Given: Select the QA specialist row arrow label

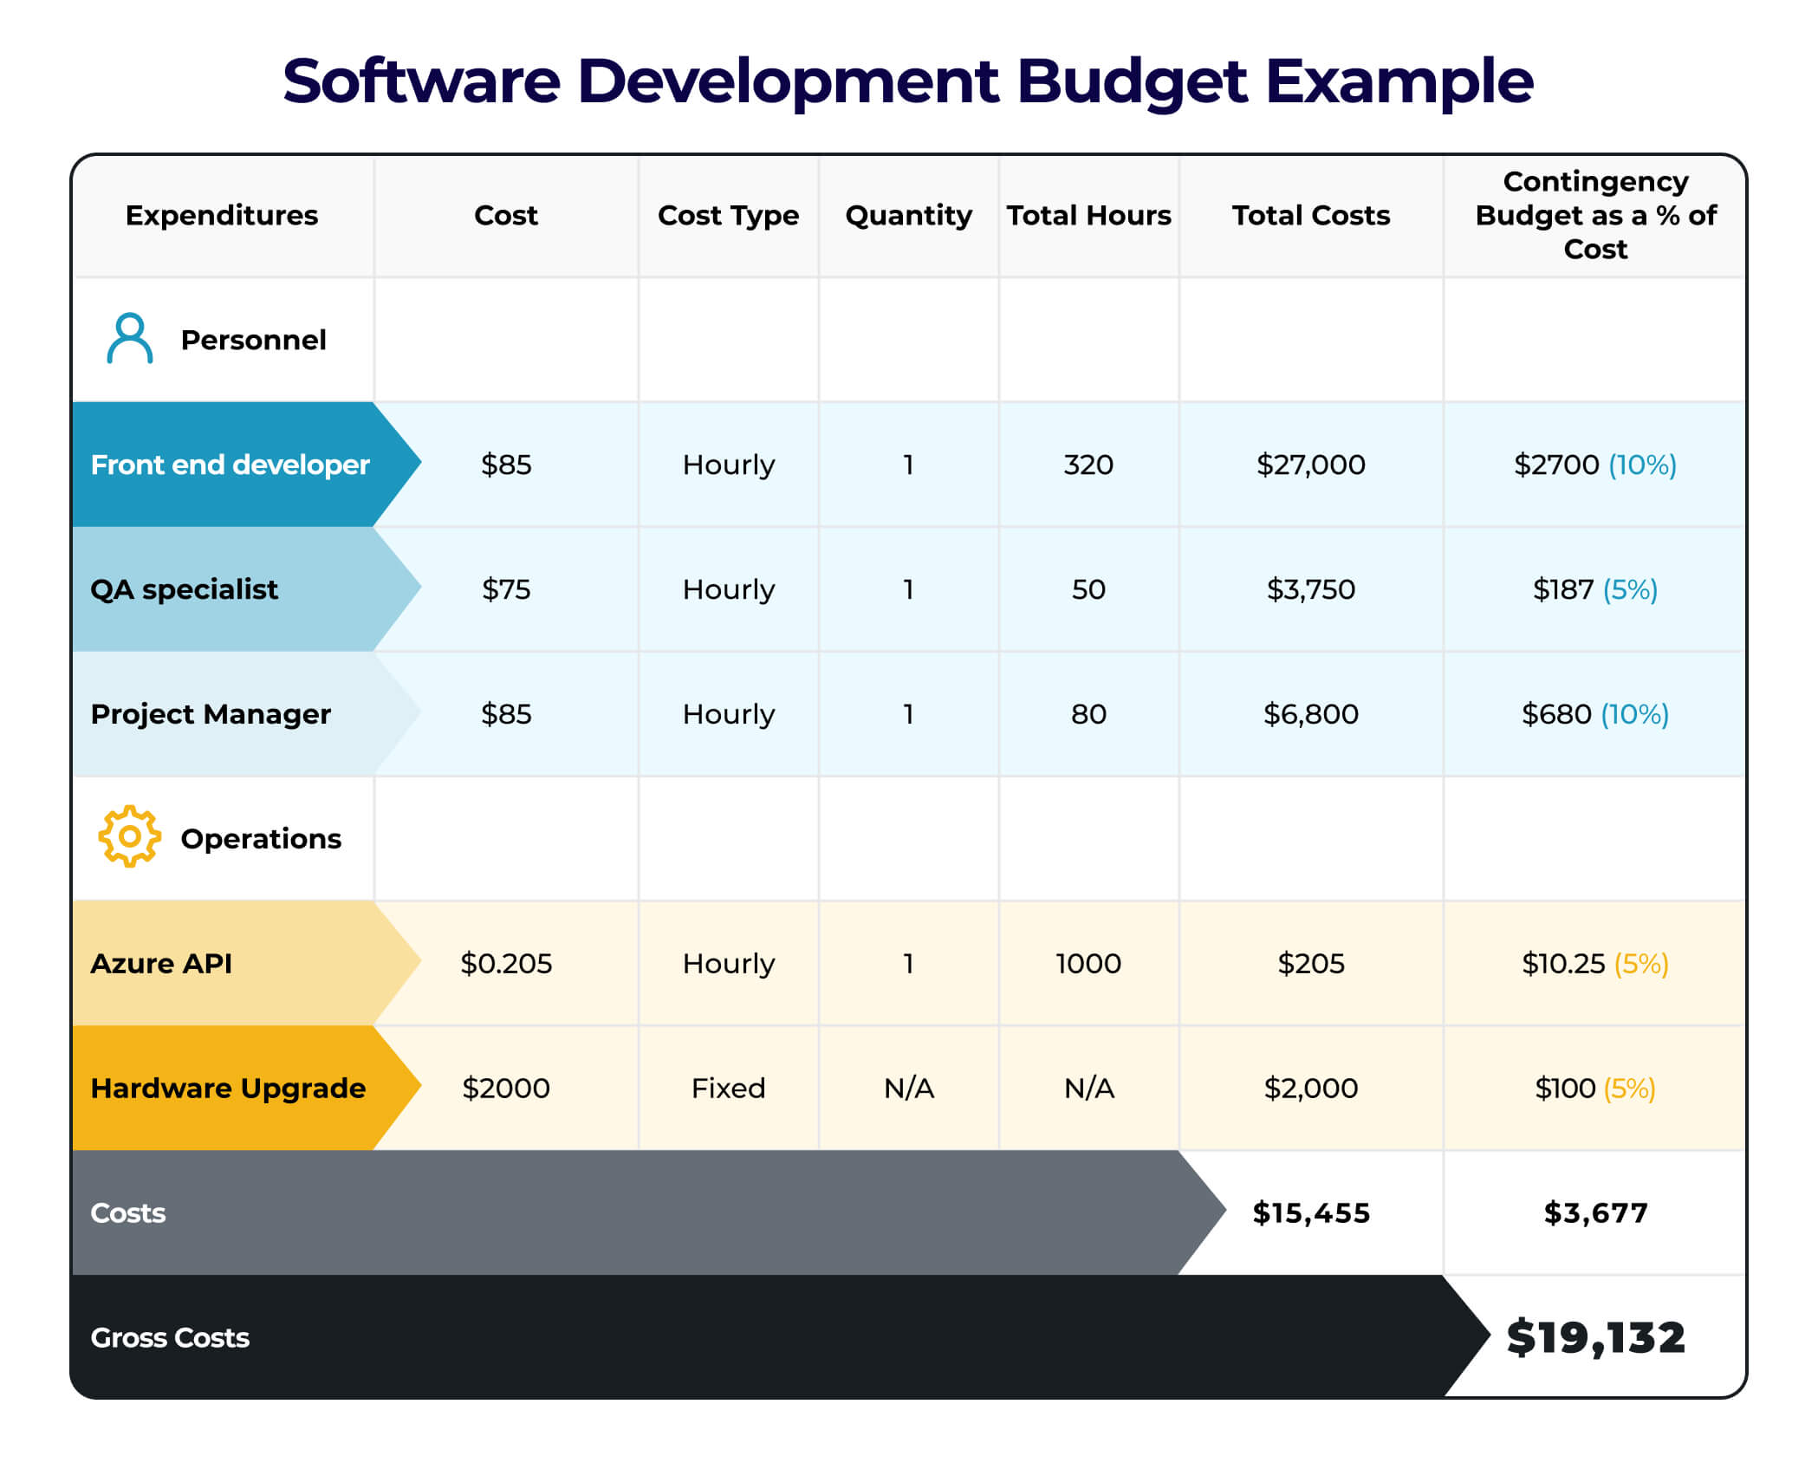Looking at the screenshot, I should [184, 589].
